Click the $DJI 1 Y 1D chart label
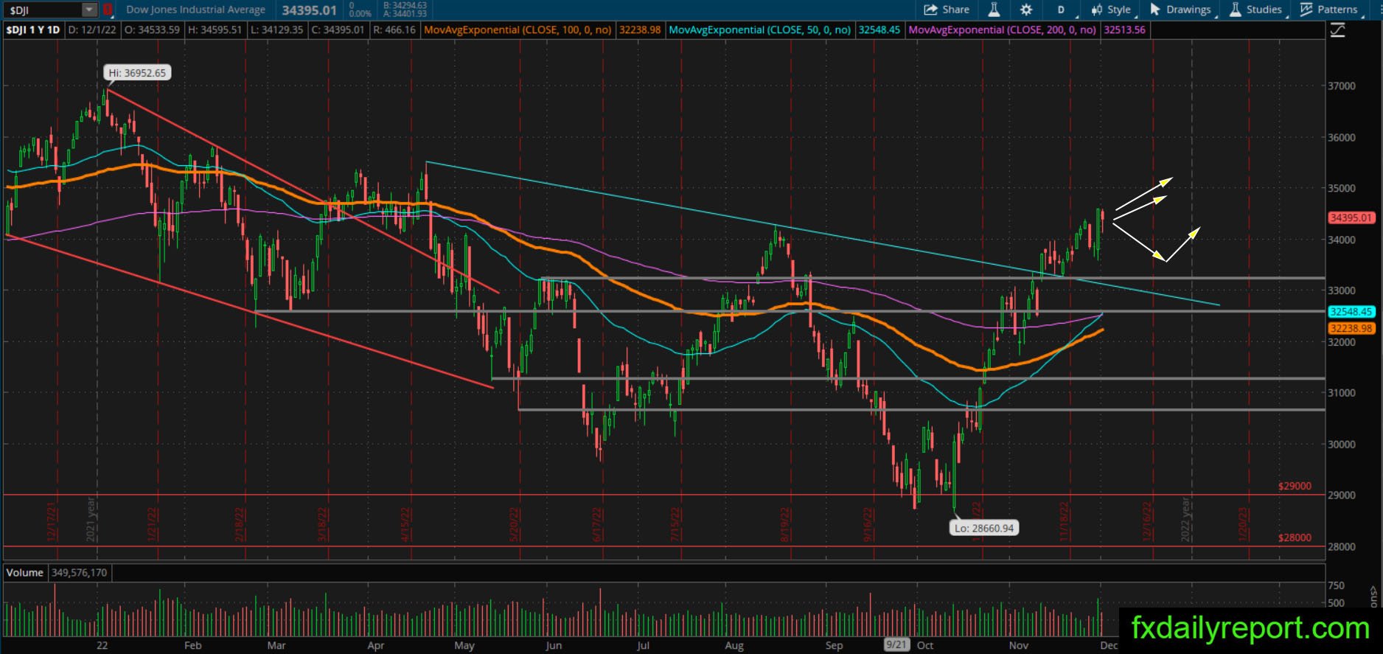The width and height of the screenshot is (1383, 654). [x=34, y=30]
